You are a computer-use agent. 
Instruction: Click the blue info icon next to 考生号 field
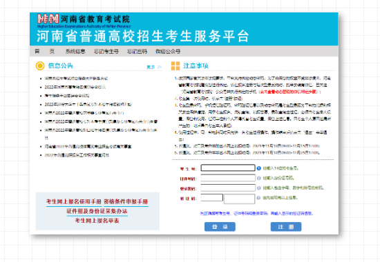(259, 168)
